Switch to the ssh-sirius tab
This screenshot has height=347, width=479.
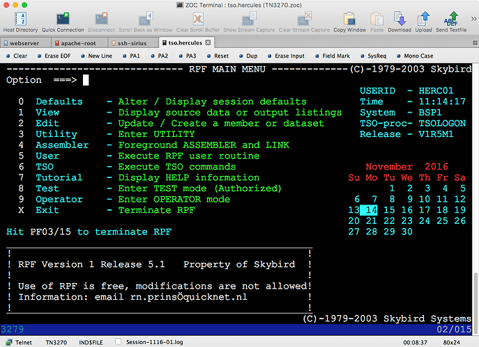(x=133, y=43)
